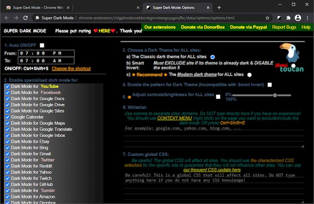
Task: Enable the pattern for Dark Theme checkbox
Action: click(270, 85)
